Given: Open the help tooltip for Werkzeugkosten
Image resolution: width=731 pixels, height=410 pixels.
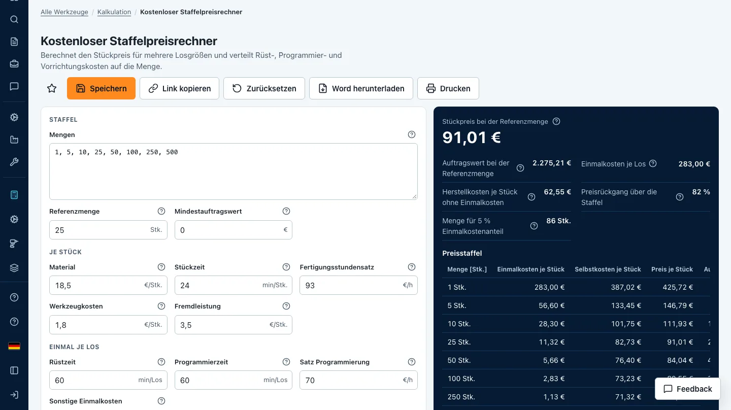Looking at the screenshot, I should point(161,306).
